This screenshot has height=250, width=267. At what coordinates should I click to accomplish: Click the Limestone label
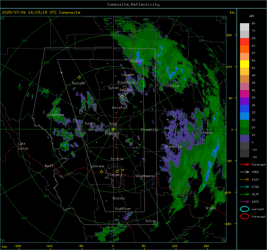click(56, 115)
